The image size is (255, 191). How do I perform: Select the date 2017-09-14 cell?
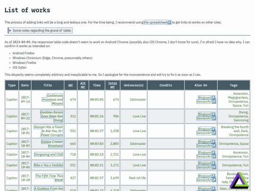25,100
